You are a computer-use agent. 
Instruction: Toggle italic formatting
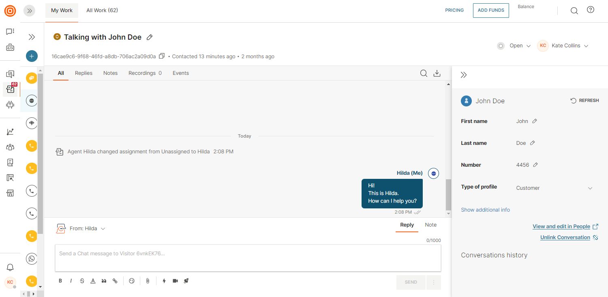pyautogui.click(x=71, y=281)
